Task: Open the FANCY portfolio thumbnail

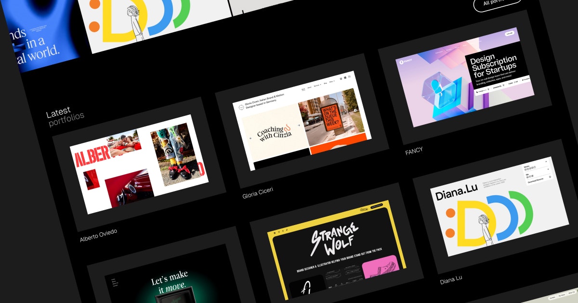Action: point(465,77)
